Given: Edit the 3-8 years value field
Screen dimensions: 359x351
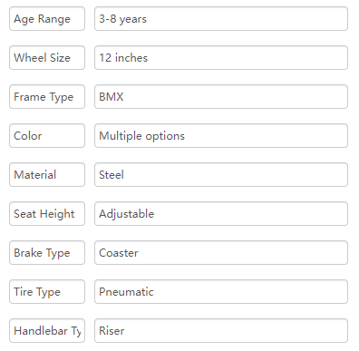Looking at the screenshot, I should click(221, 19).
